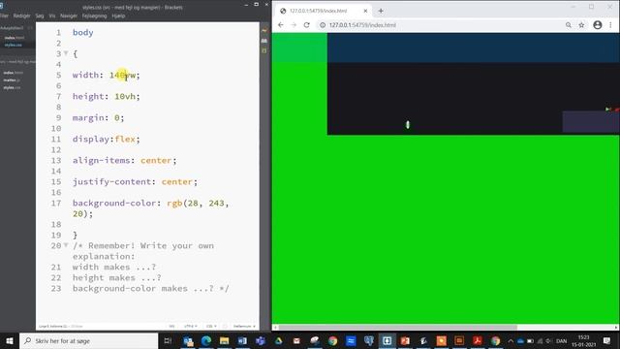Open Adobe Illustrator from the taskbar
620x349 pixels.
[x=459, y=340]
